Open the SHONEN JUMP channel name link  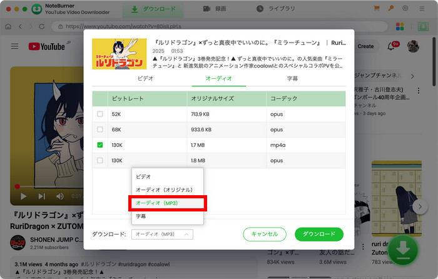point(56,240)
